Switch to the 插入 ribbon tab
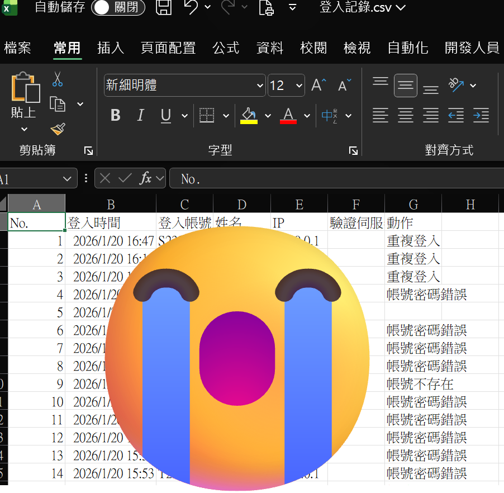This screenshot has width=504, height=493. coord(111,48)
